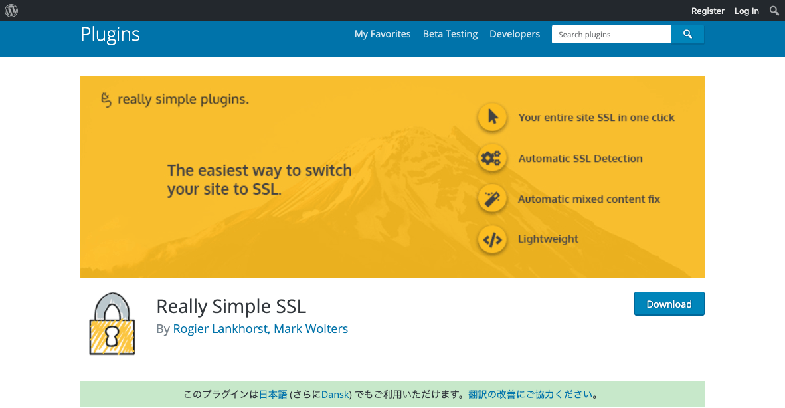This screenshot has height=408, width=785.
Task: Click the 日本語 translation link
Action: [272, 393]
